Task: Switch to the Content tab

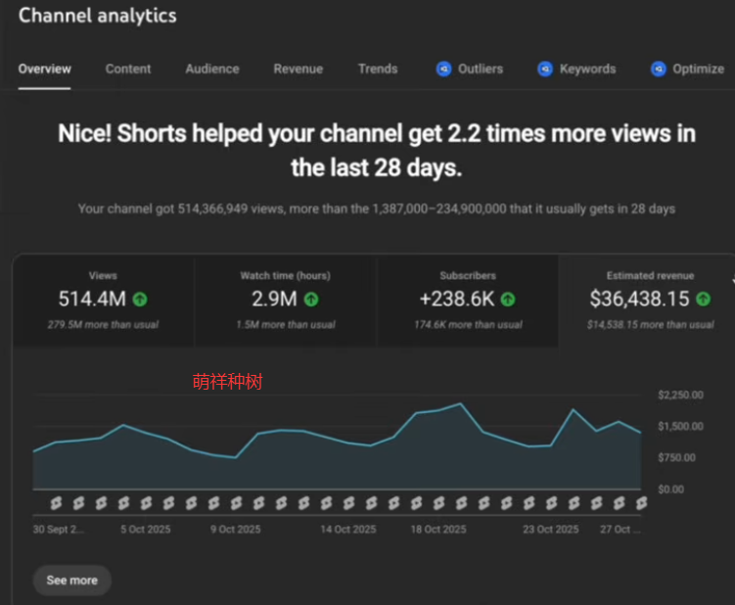Action: coord(128,69)
